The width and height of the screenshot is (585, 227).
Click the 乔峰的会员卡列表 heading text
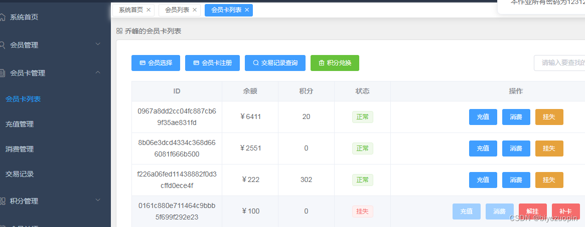point(153,31)
